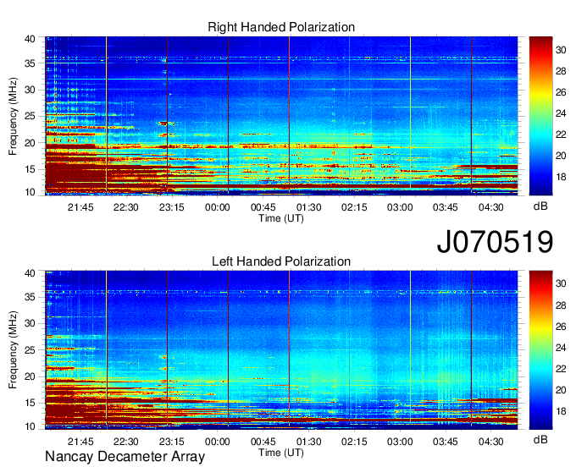Click the 23:15 tick under Left Handed plot
Screen dimensions: 576x467
coord(172,442)
